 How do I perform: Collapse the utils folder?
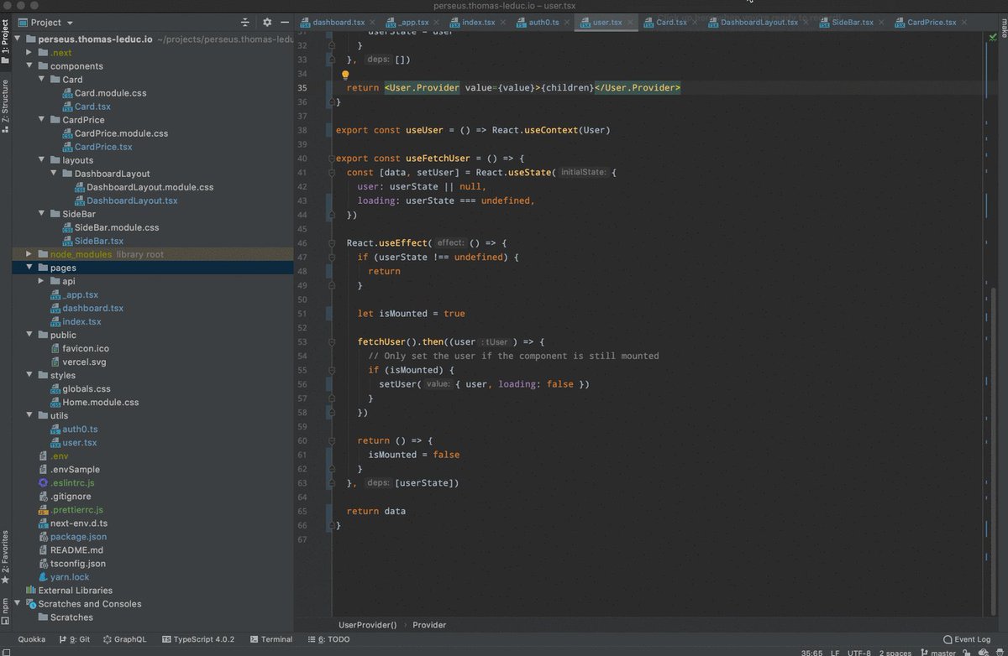[30, 415]
